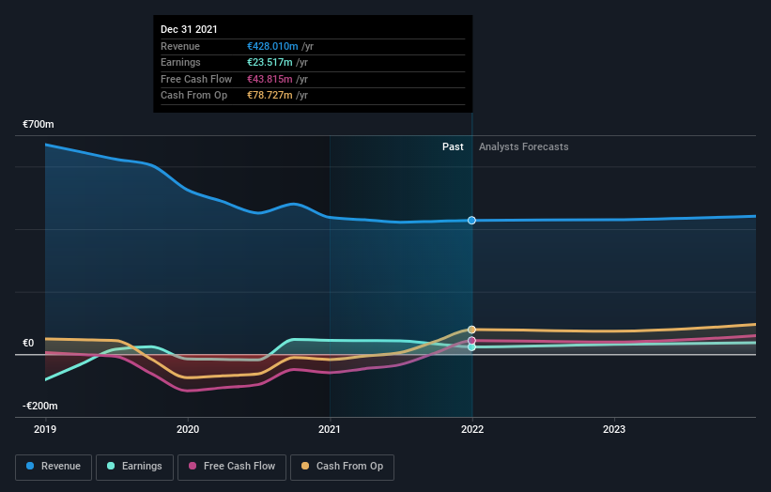771x492 pixels.
Task: Click the €0 y-axis label
Action: point(28,343)
